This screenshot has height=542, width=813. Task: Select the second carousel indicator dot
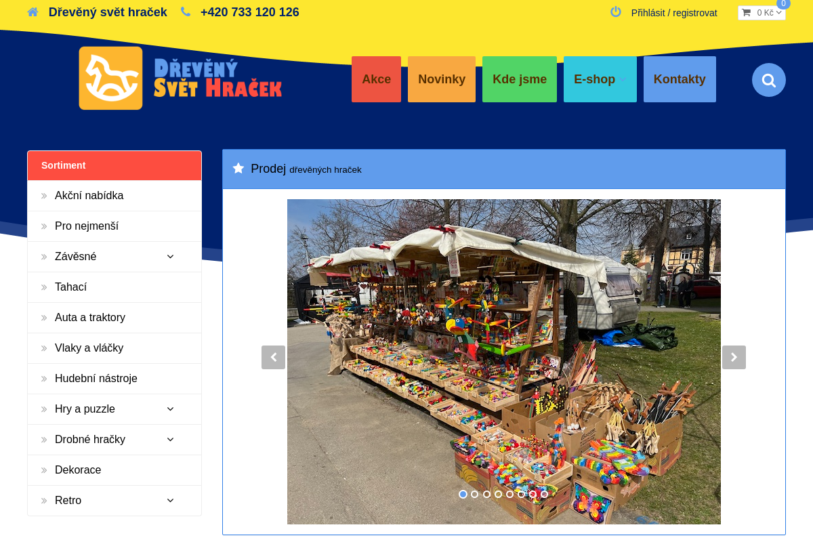point(474,495)
